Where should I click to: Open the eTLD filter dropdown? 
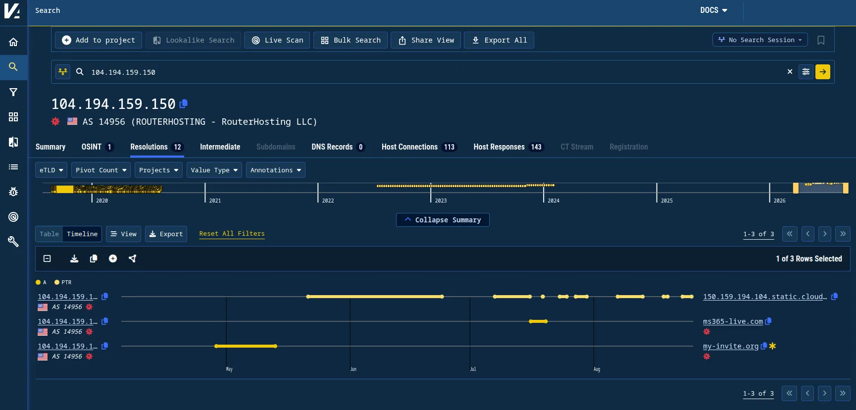click(51, 170)
